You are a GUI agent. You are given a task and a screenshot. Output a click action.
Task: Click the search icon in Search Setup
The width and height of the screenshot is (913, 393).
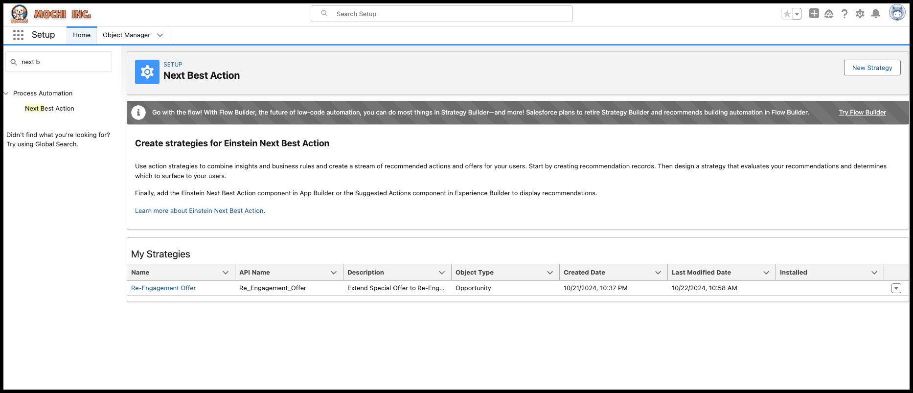pyautogui.click(x=324, y=14)
